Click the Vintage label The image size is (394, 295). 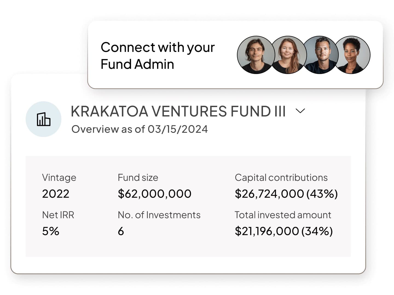(x=59, y=178)
